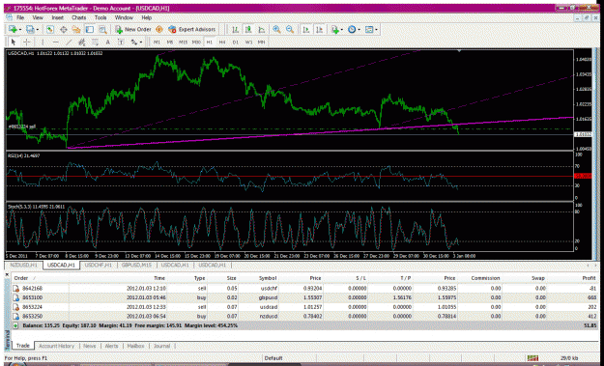Expand the Templates dropdown arrow

(376, 30)
